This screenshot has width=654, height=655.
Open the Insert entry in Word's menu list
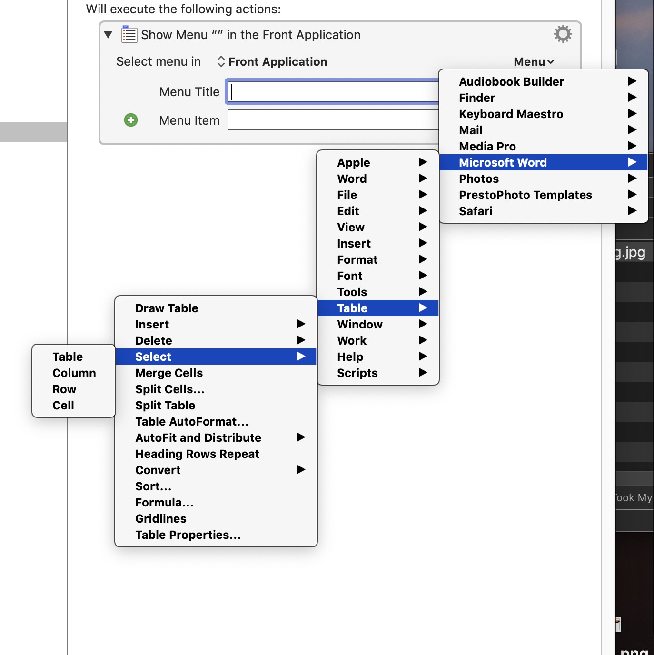pos(378,244)
